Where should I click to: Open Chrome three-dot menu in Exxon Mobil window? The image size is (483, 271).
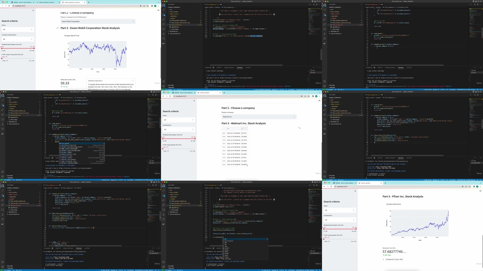coord(159,6)
